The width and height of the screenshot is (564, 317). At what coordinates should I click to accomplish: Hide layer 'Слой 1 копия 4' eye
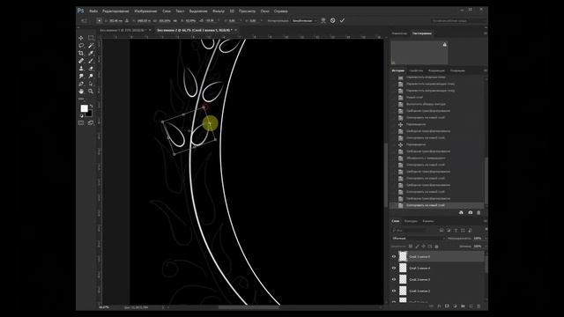tap(394, 268)
